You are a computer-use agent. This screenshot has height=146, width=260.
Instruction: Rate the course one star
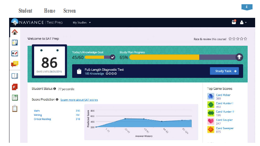(x=230, y=39)
